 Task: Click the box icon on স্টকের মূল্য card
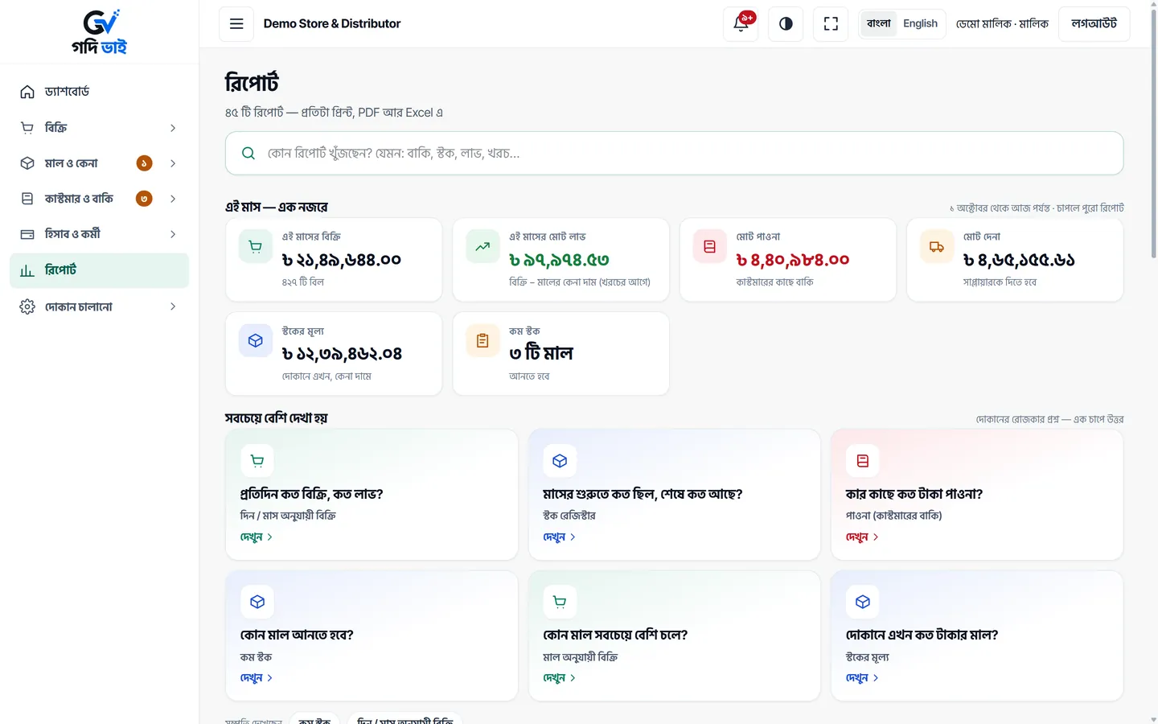tap(256, 341)
